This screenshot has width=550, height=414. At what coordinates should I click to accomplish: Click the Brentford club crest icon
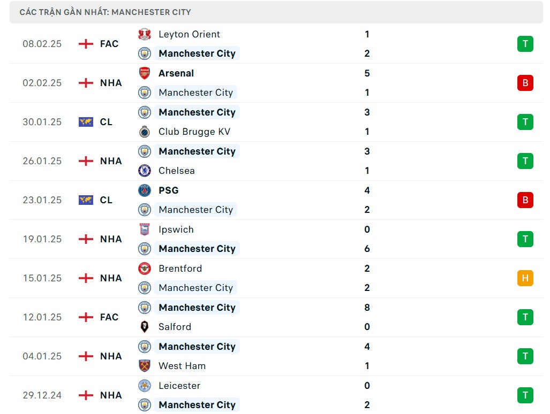(145, 269)
